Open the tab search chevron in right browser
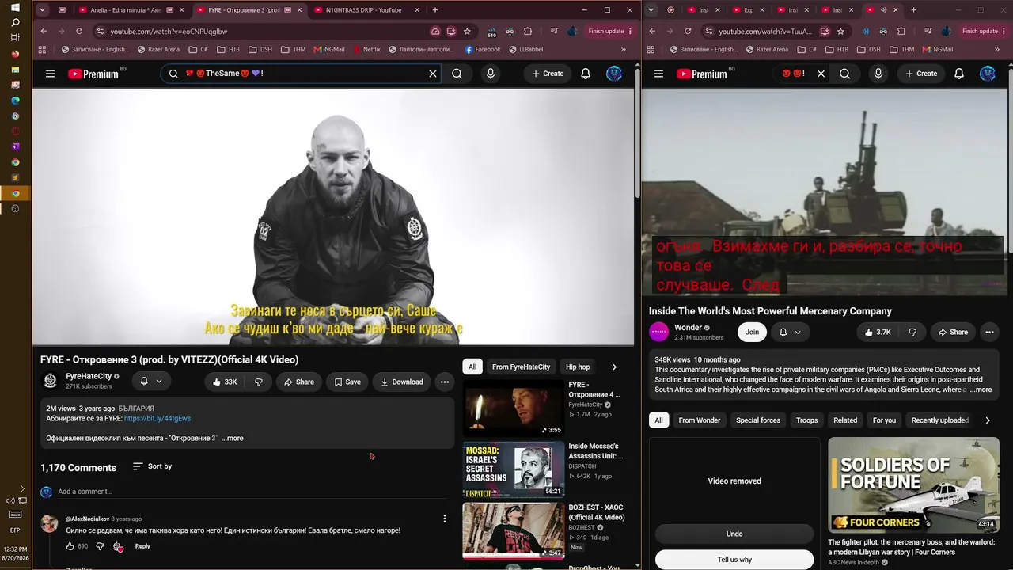The image size is (1013, 570). pos(651,10)
